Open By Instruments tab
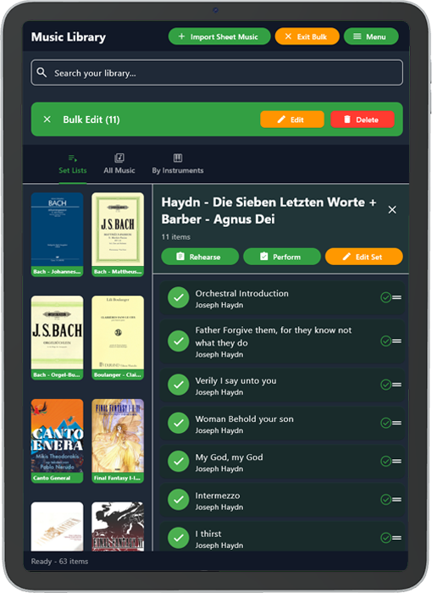This screenshot has height=593, width=432. click(178, 164)
